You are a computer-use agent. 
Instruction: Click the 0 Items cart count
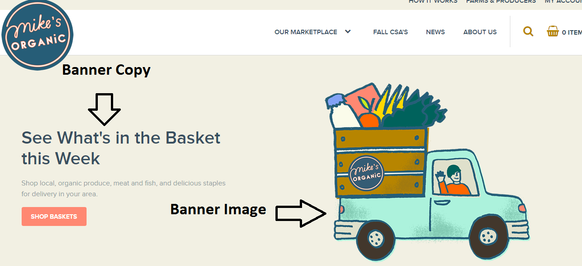572,32
